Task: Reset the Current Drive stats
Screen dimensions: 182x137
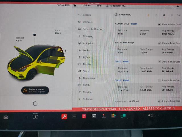Action: tap(134, 24)
